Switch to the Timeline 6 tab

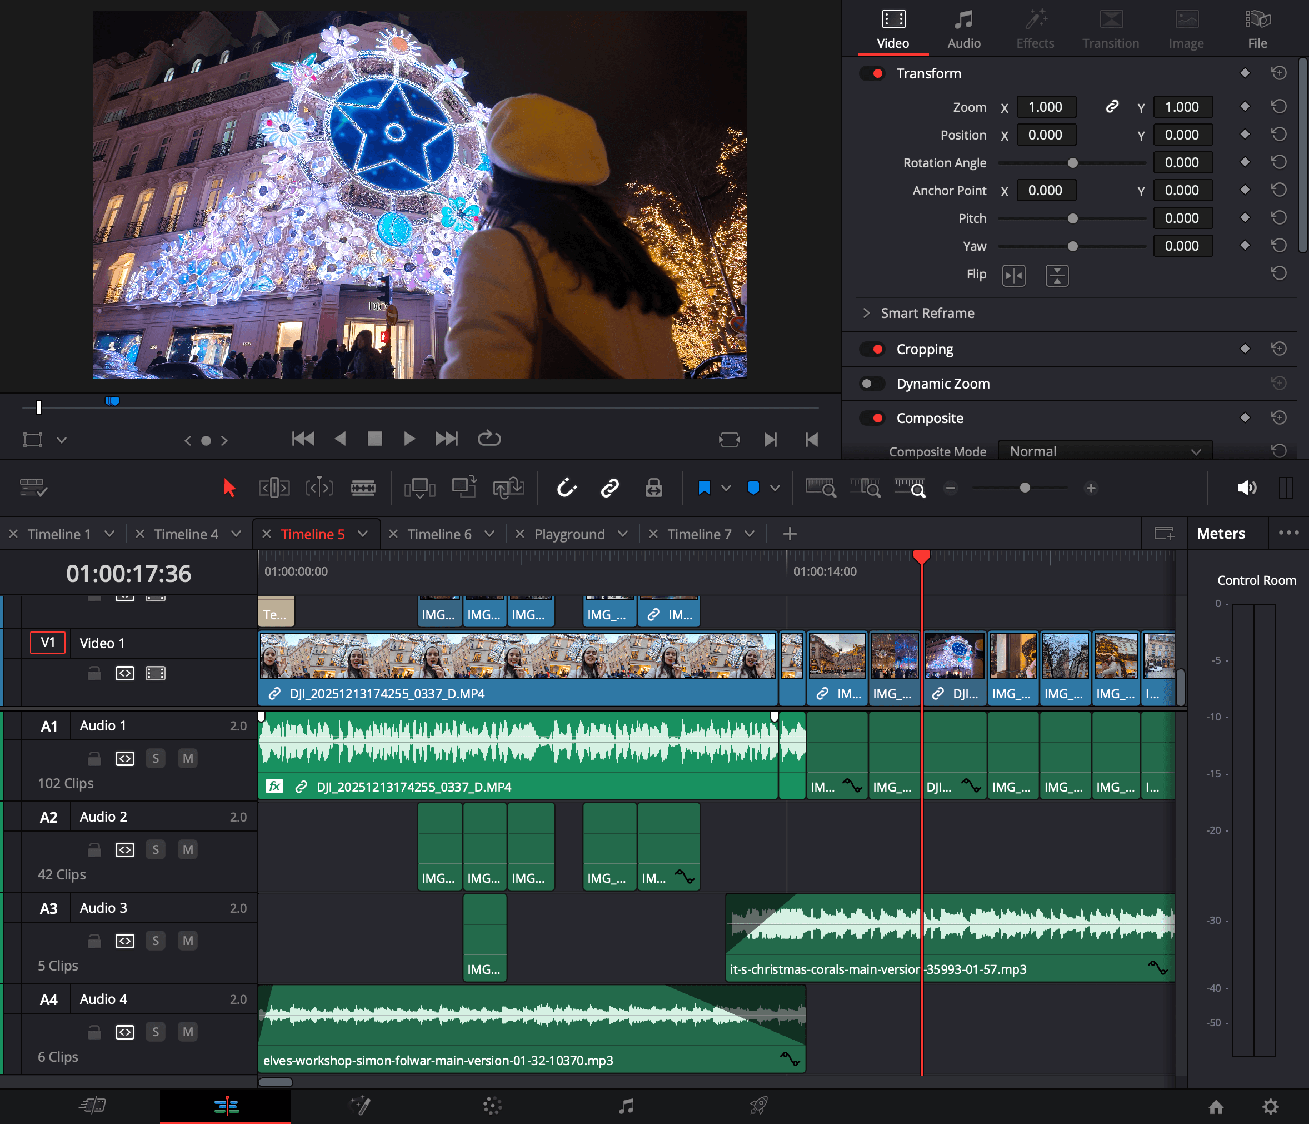coord(439,534)
